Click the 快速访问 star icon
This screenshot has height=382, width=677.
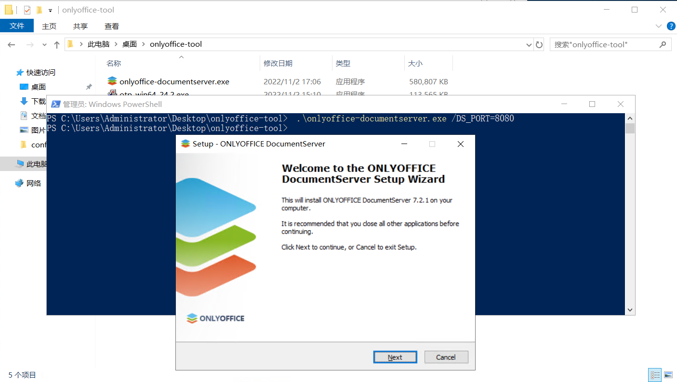pyautogui.click(x=20, y=72)
